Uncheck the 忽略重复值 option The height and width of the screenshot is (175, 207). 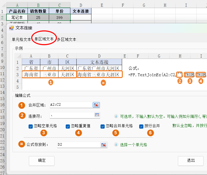click(68, 126)
